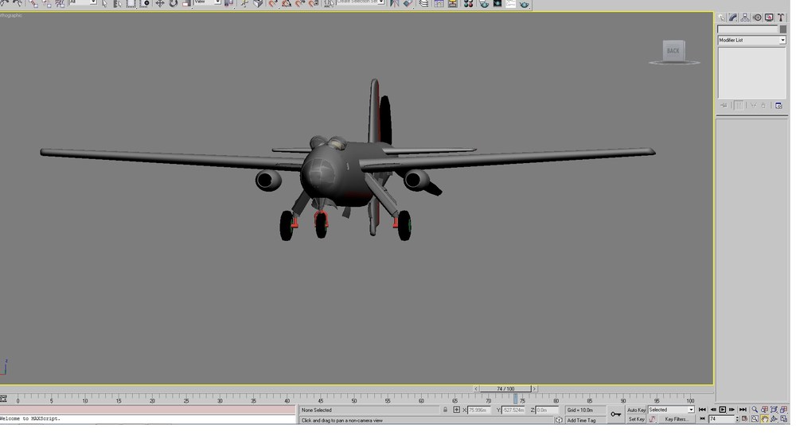Screen dimensions: 796x447
Task: Toggle Auto Key animation mode
Action: (x=636, y=410)
